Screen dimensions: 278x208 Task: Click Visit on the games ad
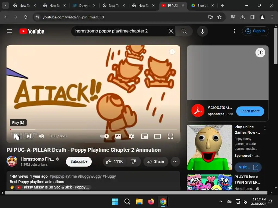click(x=248, y=167)
